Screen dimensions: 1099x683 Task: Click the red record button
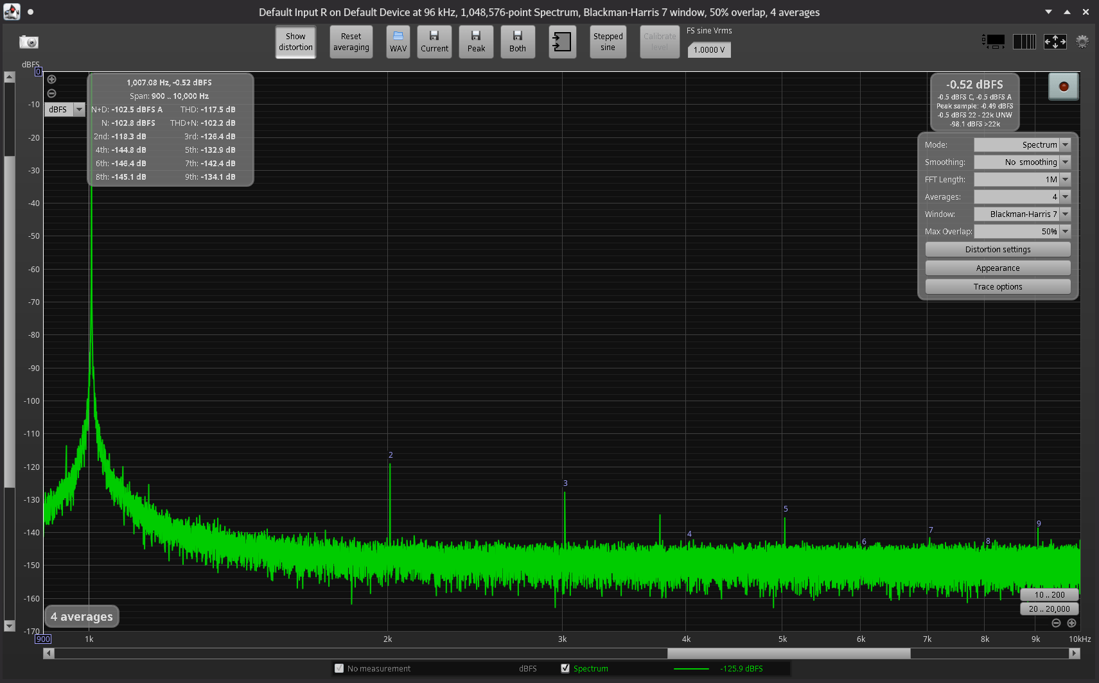coord(1064,87)
